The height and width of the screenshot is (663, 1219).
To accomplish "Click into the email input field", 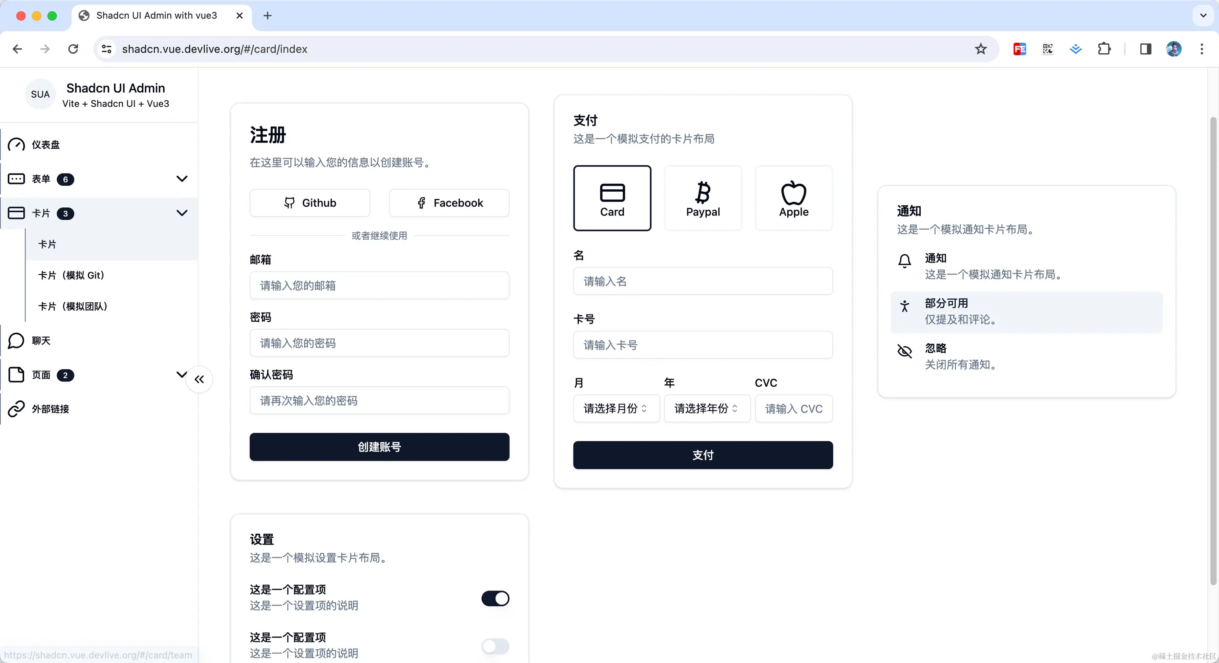I will [x=379, y=286].
